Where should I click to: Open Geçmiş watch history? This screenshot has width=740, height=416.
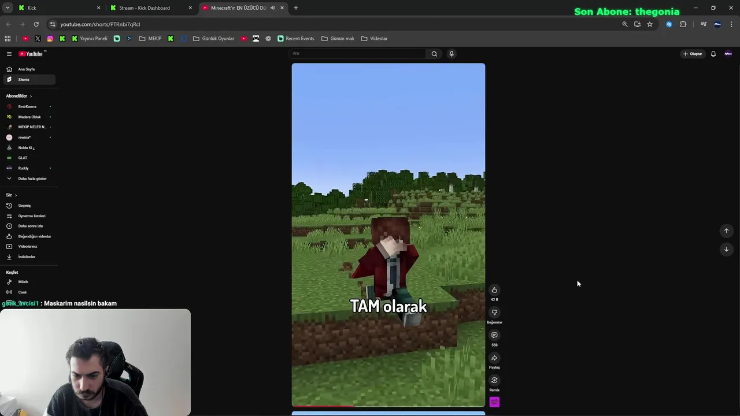point(28,206)
